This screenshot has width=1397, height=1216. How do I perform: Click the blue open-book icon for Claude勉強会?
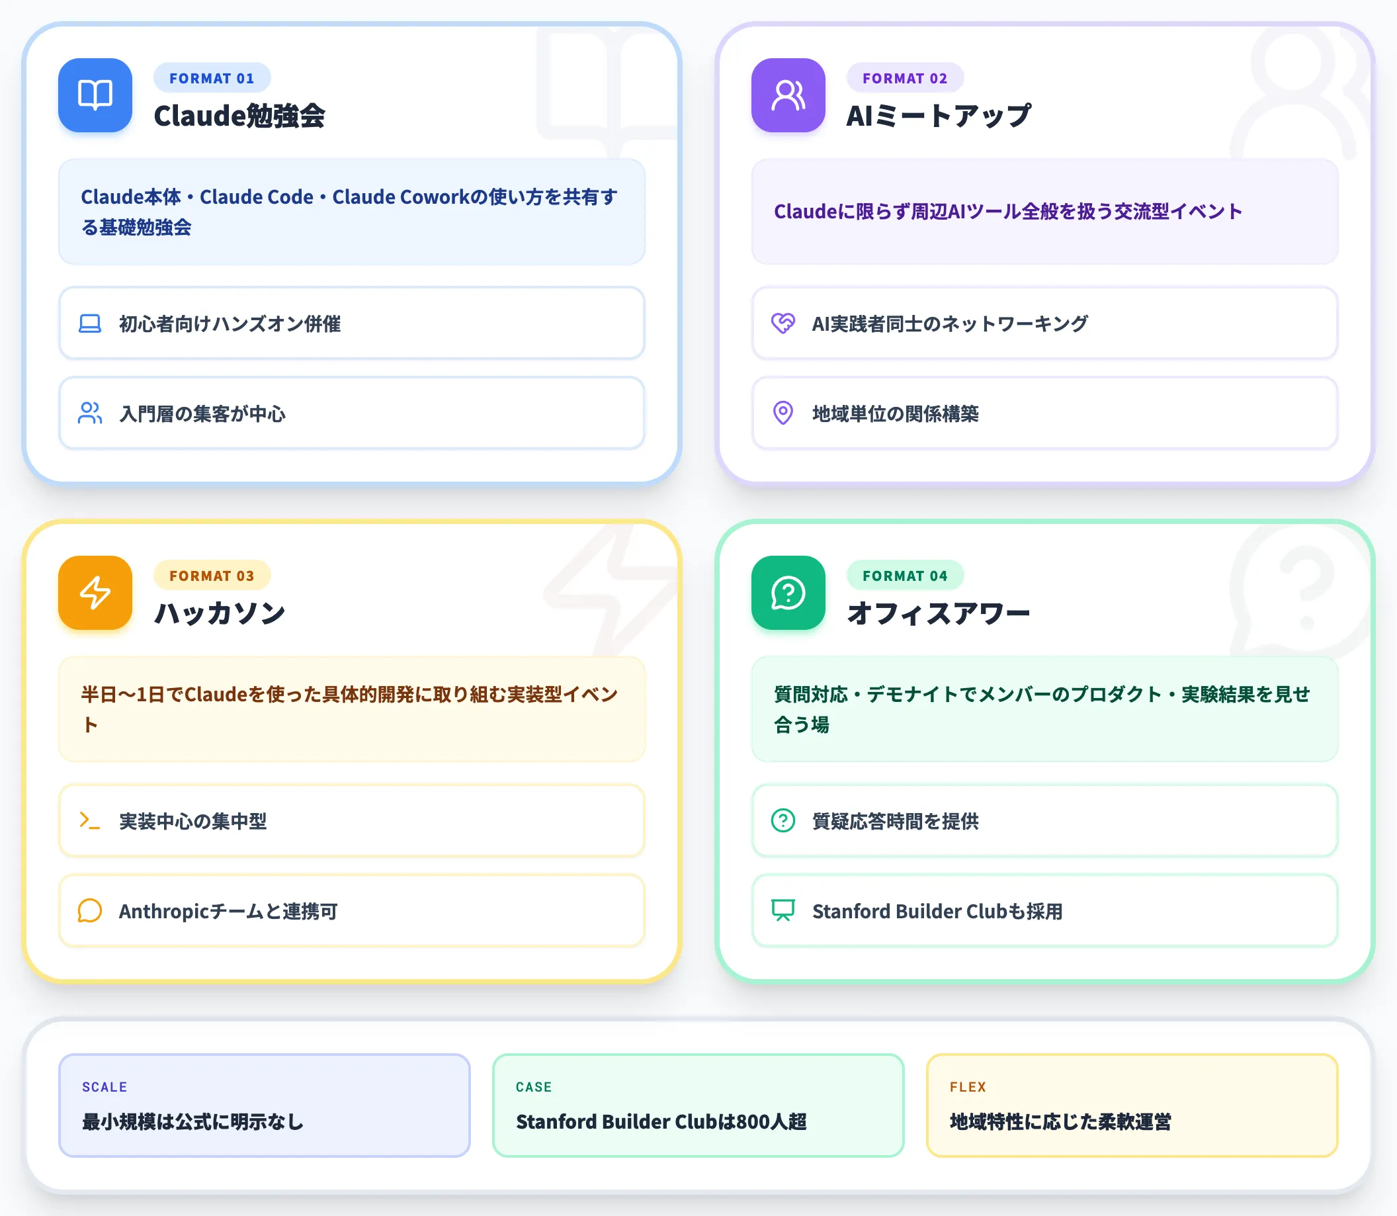[x=95, y=95]
